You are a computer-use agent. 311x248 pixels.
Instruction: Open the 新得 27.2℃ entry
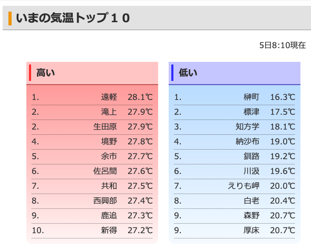pyautogui.click(x=92, y=231)
